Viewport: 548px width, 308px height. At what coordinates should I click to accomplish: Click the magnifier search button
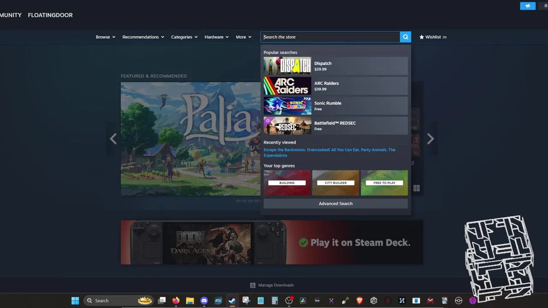tap(405, 37)
